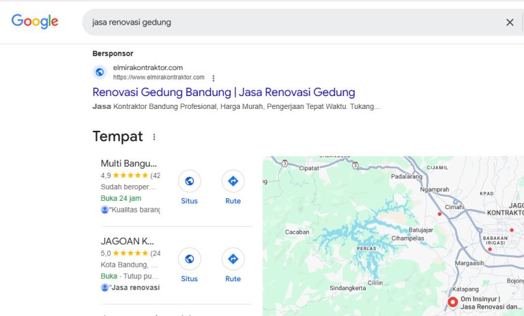Click the 4,9 star rating of Multi Bangu
The width and height of the screenshot is (524, 316).
pos(130,175)
